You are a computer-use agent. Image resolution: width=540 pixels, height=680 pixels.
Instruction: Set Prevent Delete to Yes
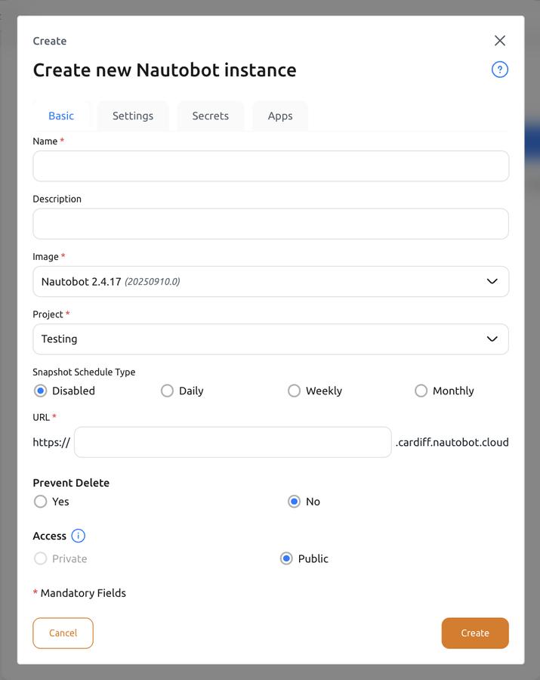pos(41,501)
